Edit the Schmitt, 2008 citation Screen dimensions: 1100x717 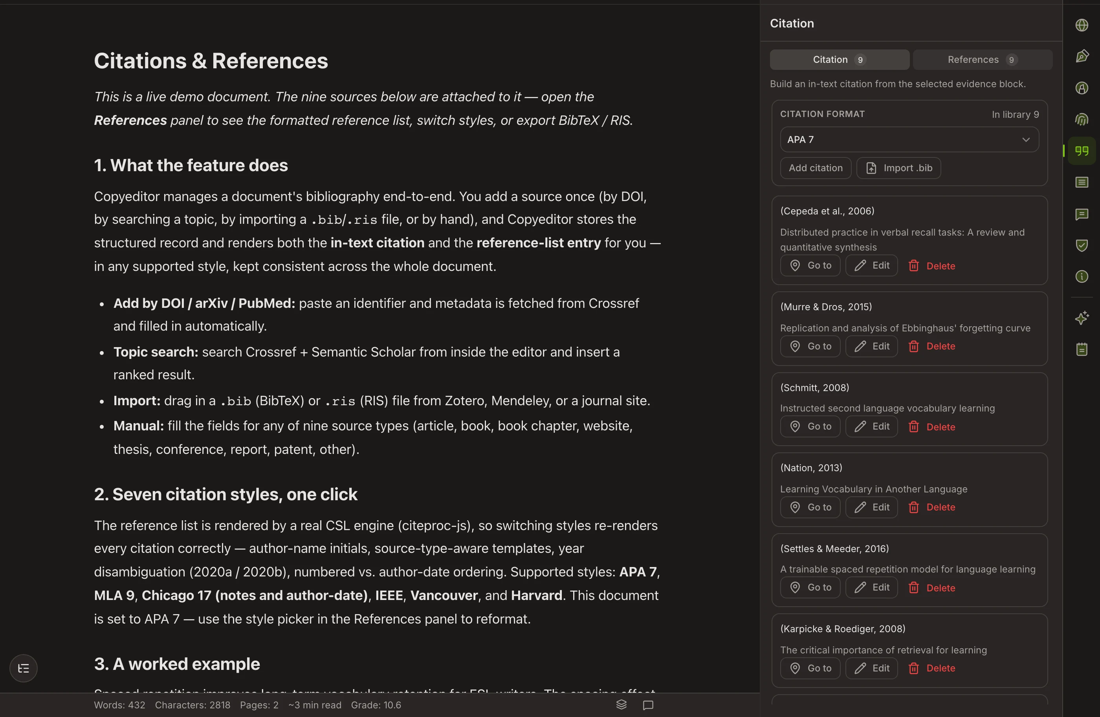[871, 426]
